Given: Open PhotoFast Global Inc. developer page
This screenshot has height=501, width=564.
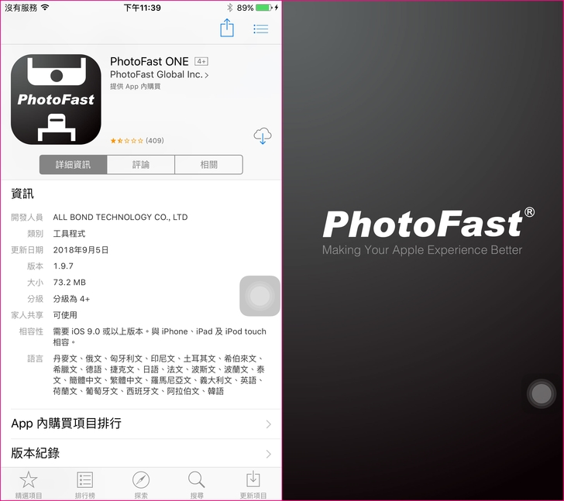Looking at the screenshot, I should pyautogui.click(x=159, y=75).
